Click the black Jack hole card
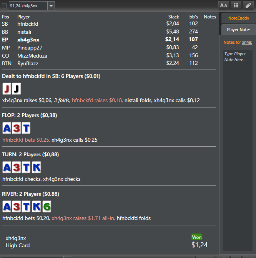The image size is (256, 258). pos(16,89)
